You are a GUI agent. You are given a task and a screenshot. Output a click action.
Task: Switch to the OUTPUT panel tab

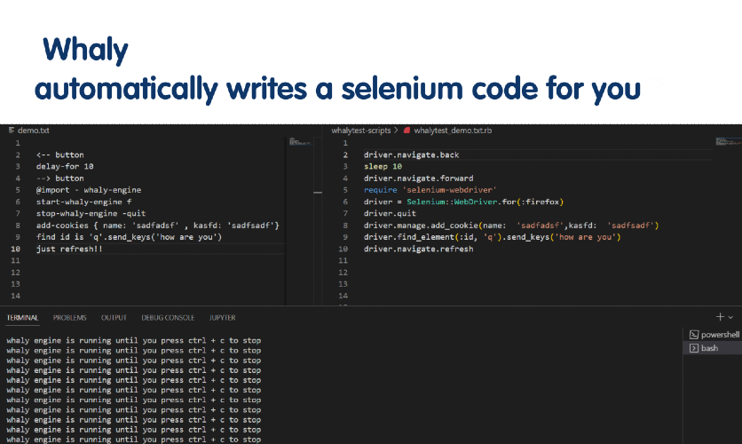[114, 318]
